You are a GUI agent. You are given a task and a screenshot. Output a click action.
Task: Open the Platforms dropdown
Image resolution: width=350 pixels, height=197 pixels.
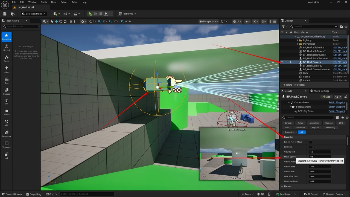tap(127, 14)
